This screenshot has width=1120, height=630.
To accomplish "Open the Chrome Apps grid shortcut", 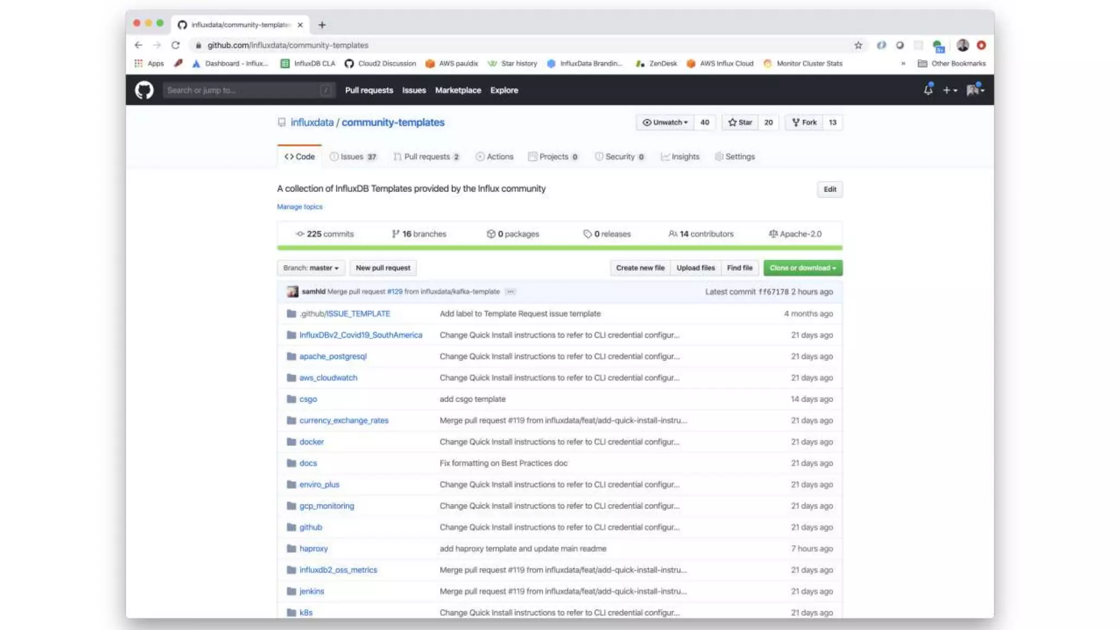I will pyautogui.click(x=139, y=63).
